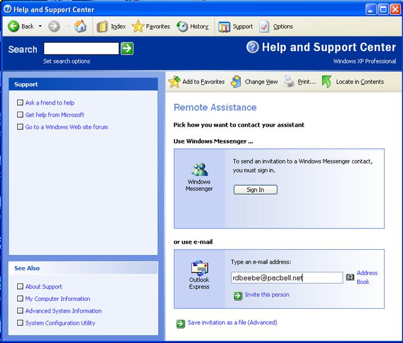The height and width of the screenshot is (343, 403).
Task: Open Ask a friend to help link
Action: (x=50, y=103)
